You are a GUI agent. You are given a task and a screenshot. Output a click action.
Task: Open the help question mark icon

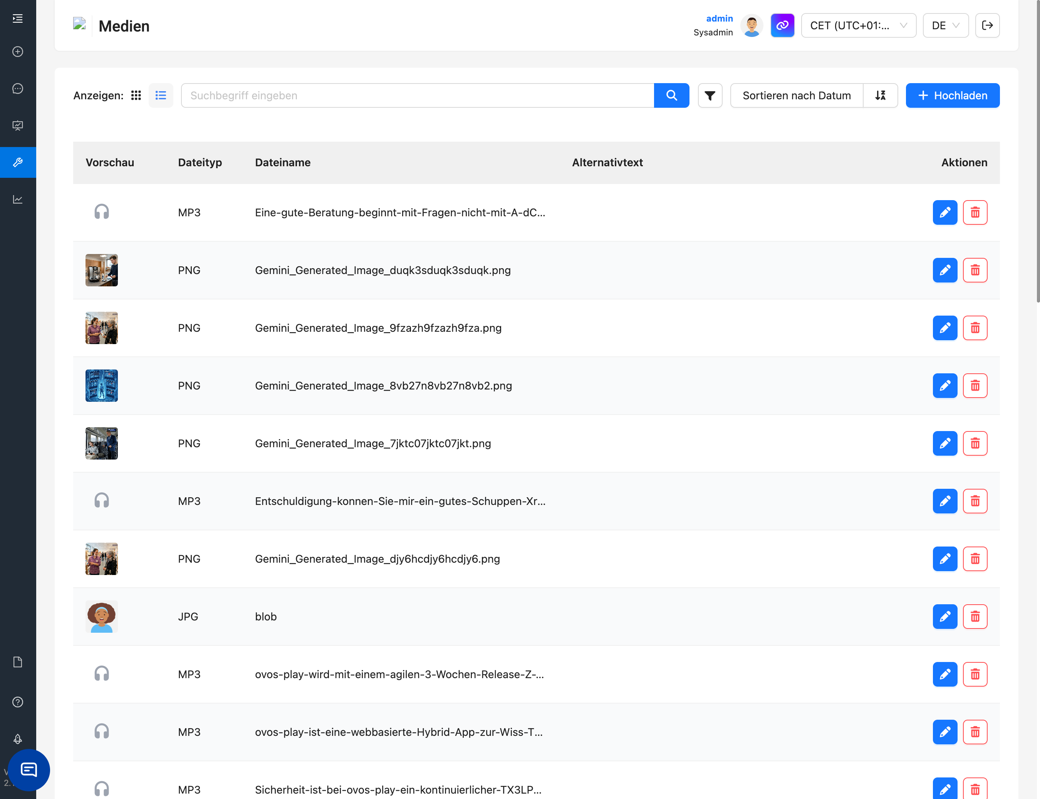click(x=18, y=702)
